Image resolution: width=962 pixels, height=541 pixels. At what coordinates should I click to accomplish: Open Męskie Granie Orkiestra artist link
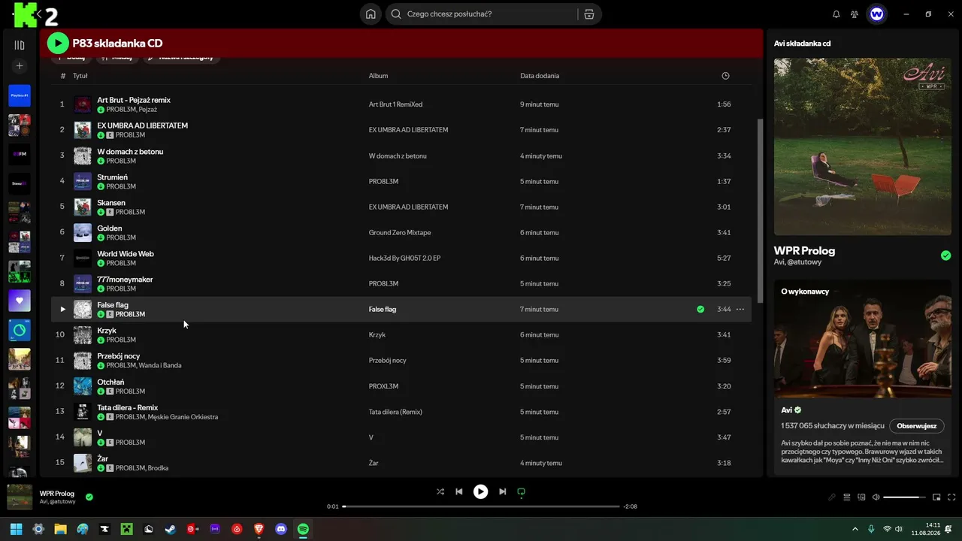tap(183, 417)
